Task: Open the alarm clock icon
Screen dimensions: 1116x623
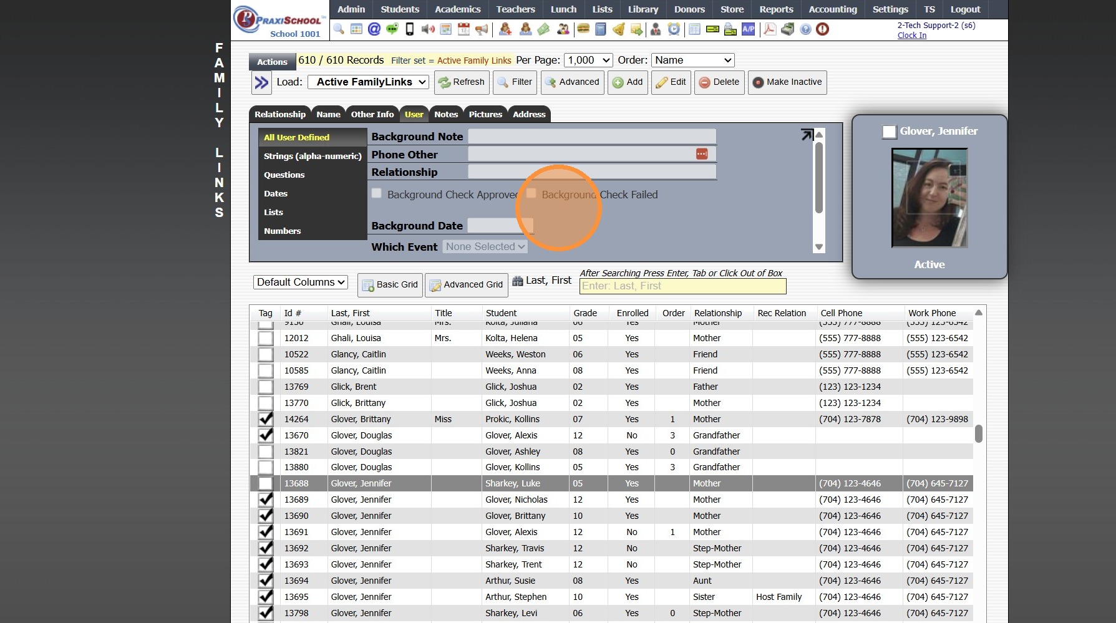Action: tap(674, 29)
